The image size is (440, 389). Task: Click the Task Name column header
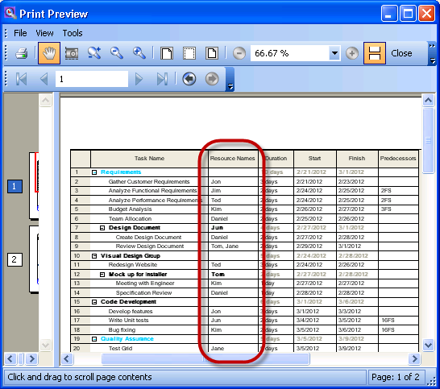(149, 159)
